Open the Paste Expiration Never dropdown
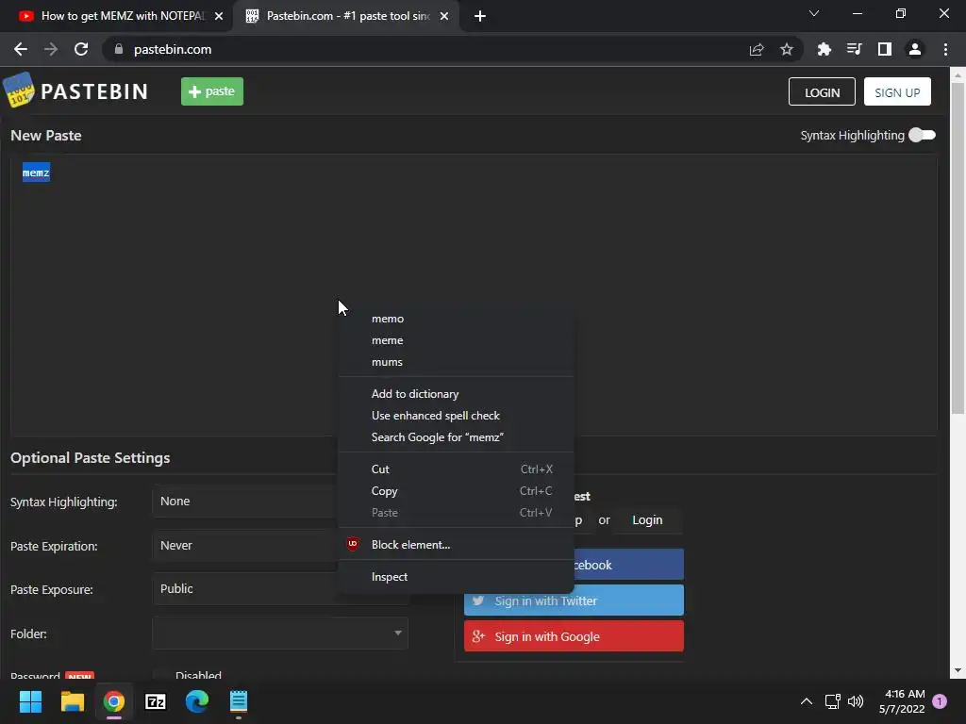 tap(244, 546)
